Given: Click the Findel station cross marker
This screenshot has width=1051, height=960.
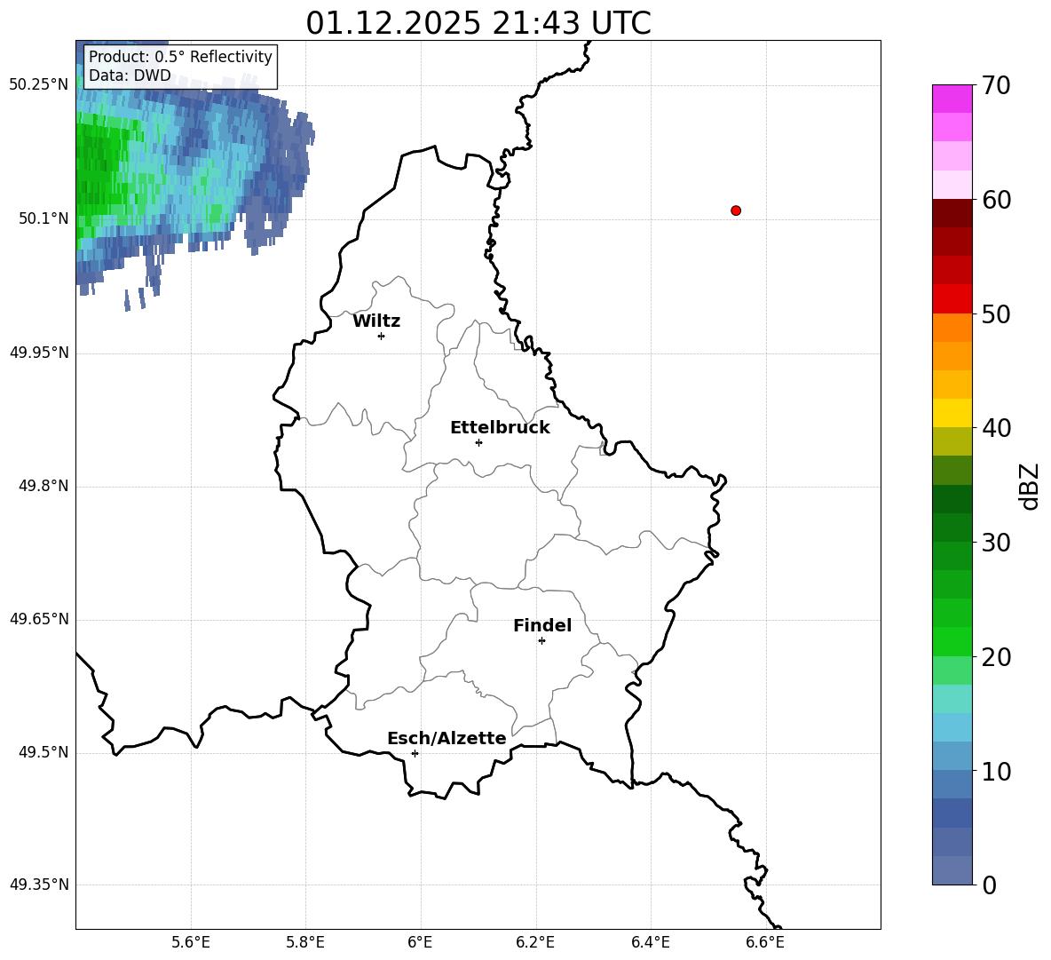Looking at the screenshot, I should point(541,641).
